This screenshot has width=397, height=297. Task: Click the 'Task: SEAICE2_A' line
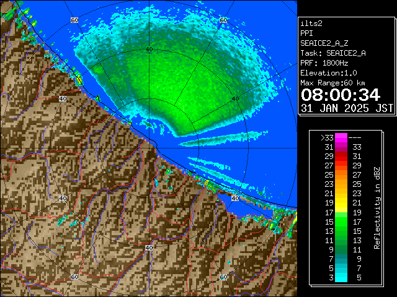point(333,53)
